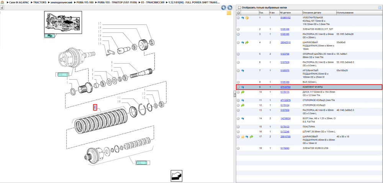Open part number link 20915788

click(x=285, y=137)
